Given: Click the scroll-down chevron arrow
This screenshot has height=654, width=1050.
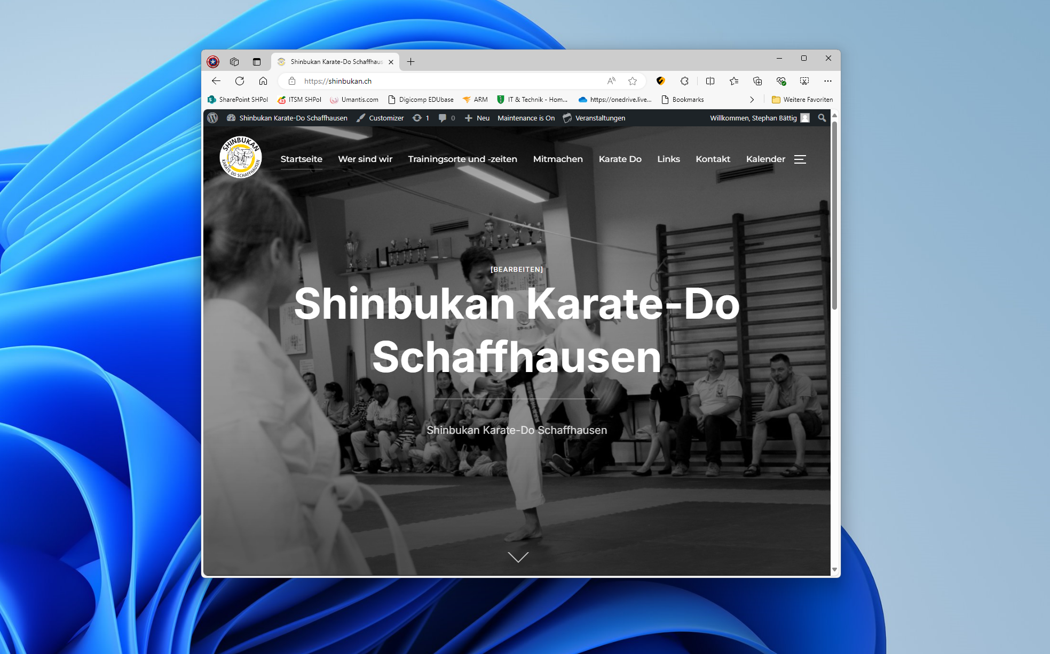Looking at the screenshot, I should (518, 557).
